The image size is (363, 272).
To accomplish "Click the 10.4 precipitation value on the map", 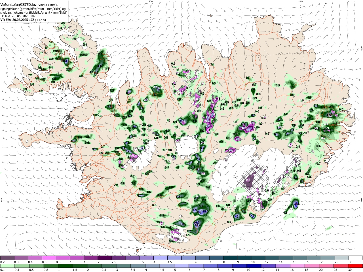I will pyautogui.click(x=198, y=226).
